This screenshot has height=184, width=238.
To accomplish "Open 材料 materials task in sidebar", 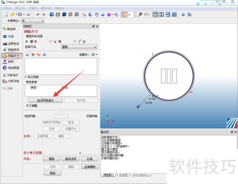I will coord(9,62).
